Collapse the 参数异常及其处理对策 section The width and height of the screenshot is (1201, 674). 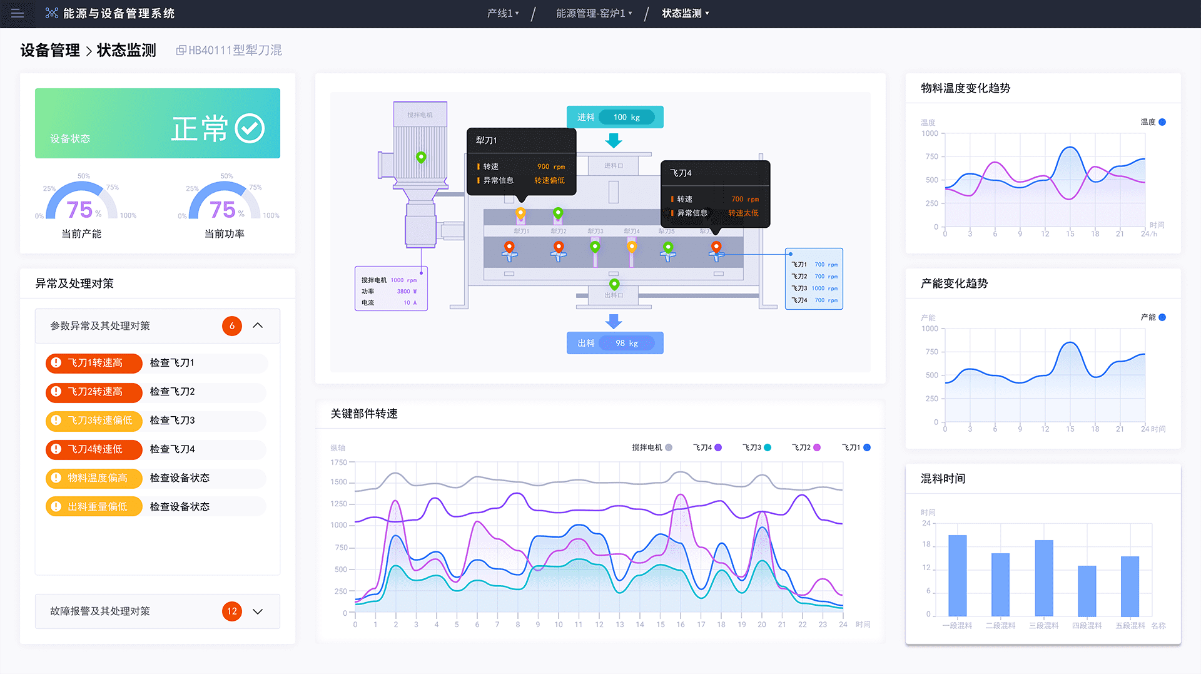coord(258,326)
